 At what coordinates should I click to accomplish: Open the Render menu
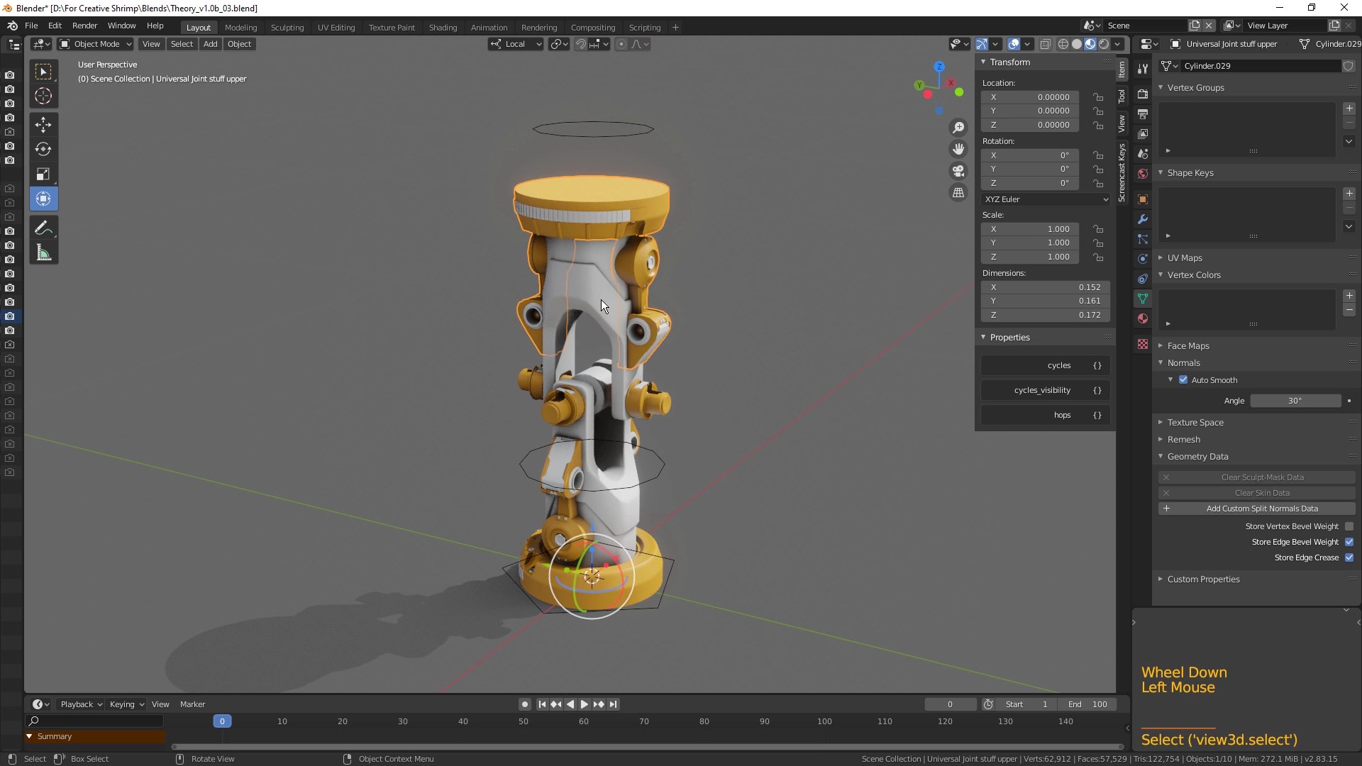click(x=84, y=26)
